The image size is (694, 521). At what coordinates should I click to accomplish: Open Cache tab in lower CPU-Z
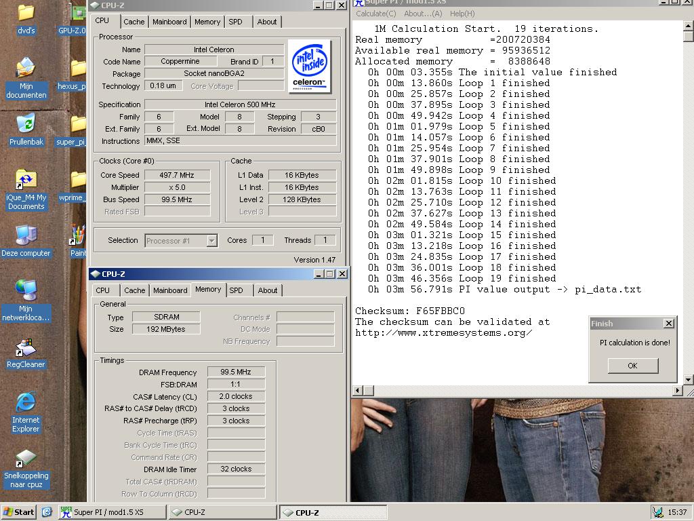135,290
